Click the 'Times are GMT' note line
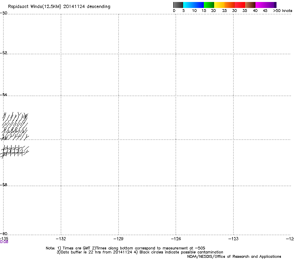 coord(125,248)
